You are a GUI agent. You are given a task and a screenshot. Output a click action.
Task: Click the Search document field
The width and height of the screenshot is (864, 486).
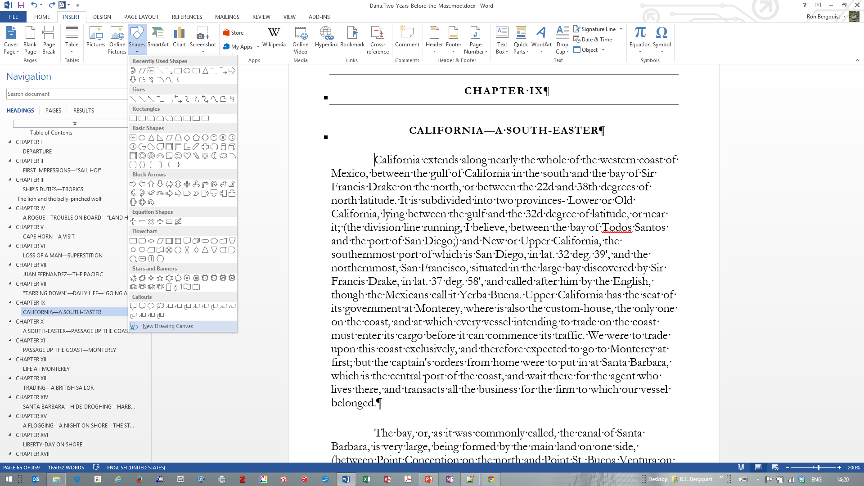point(67,94)
